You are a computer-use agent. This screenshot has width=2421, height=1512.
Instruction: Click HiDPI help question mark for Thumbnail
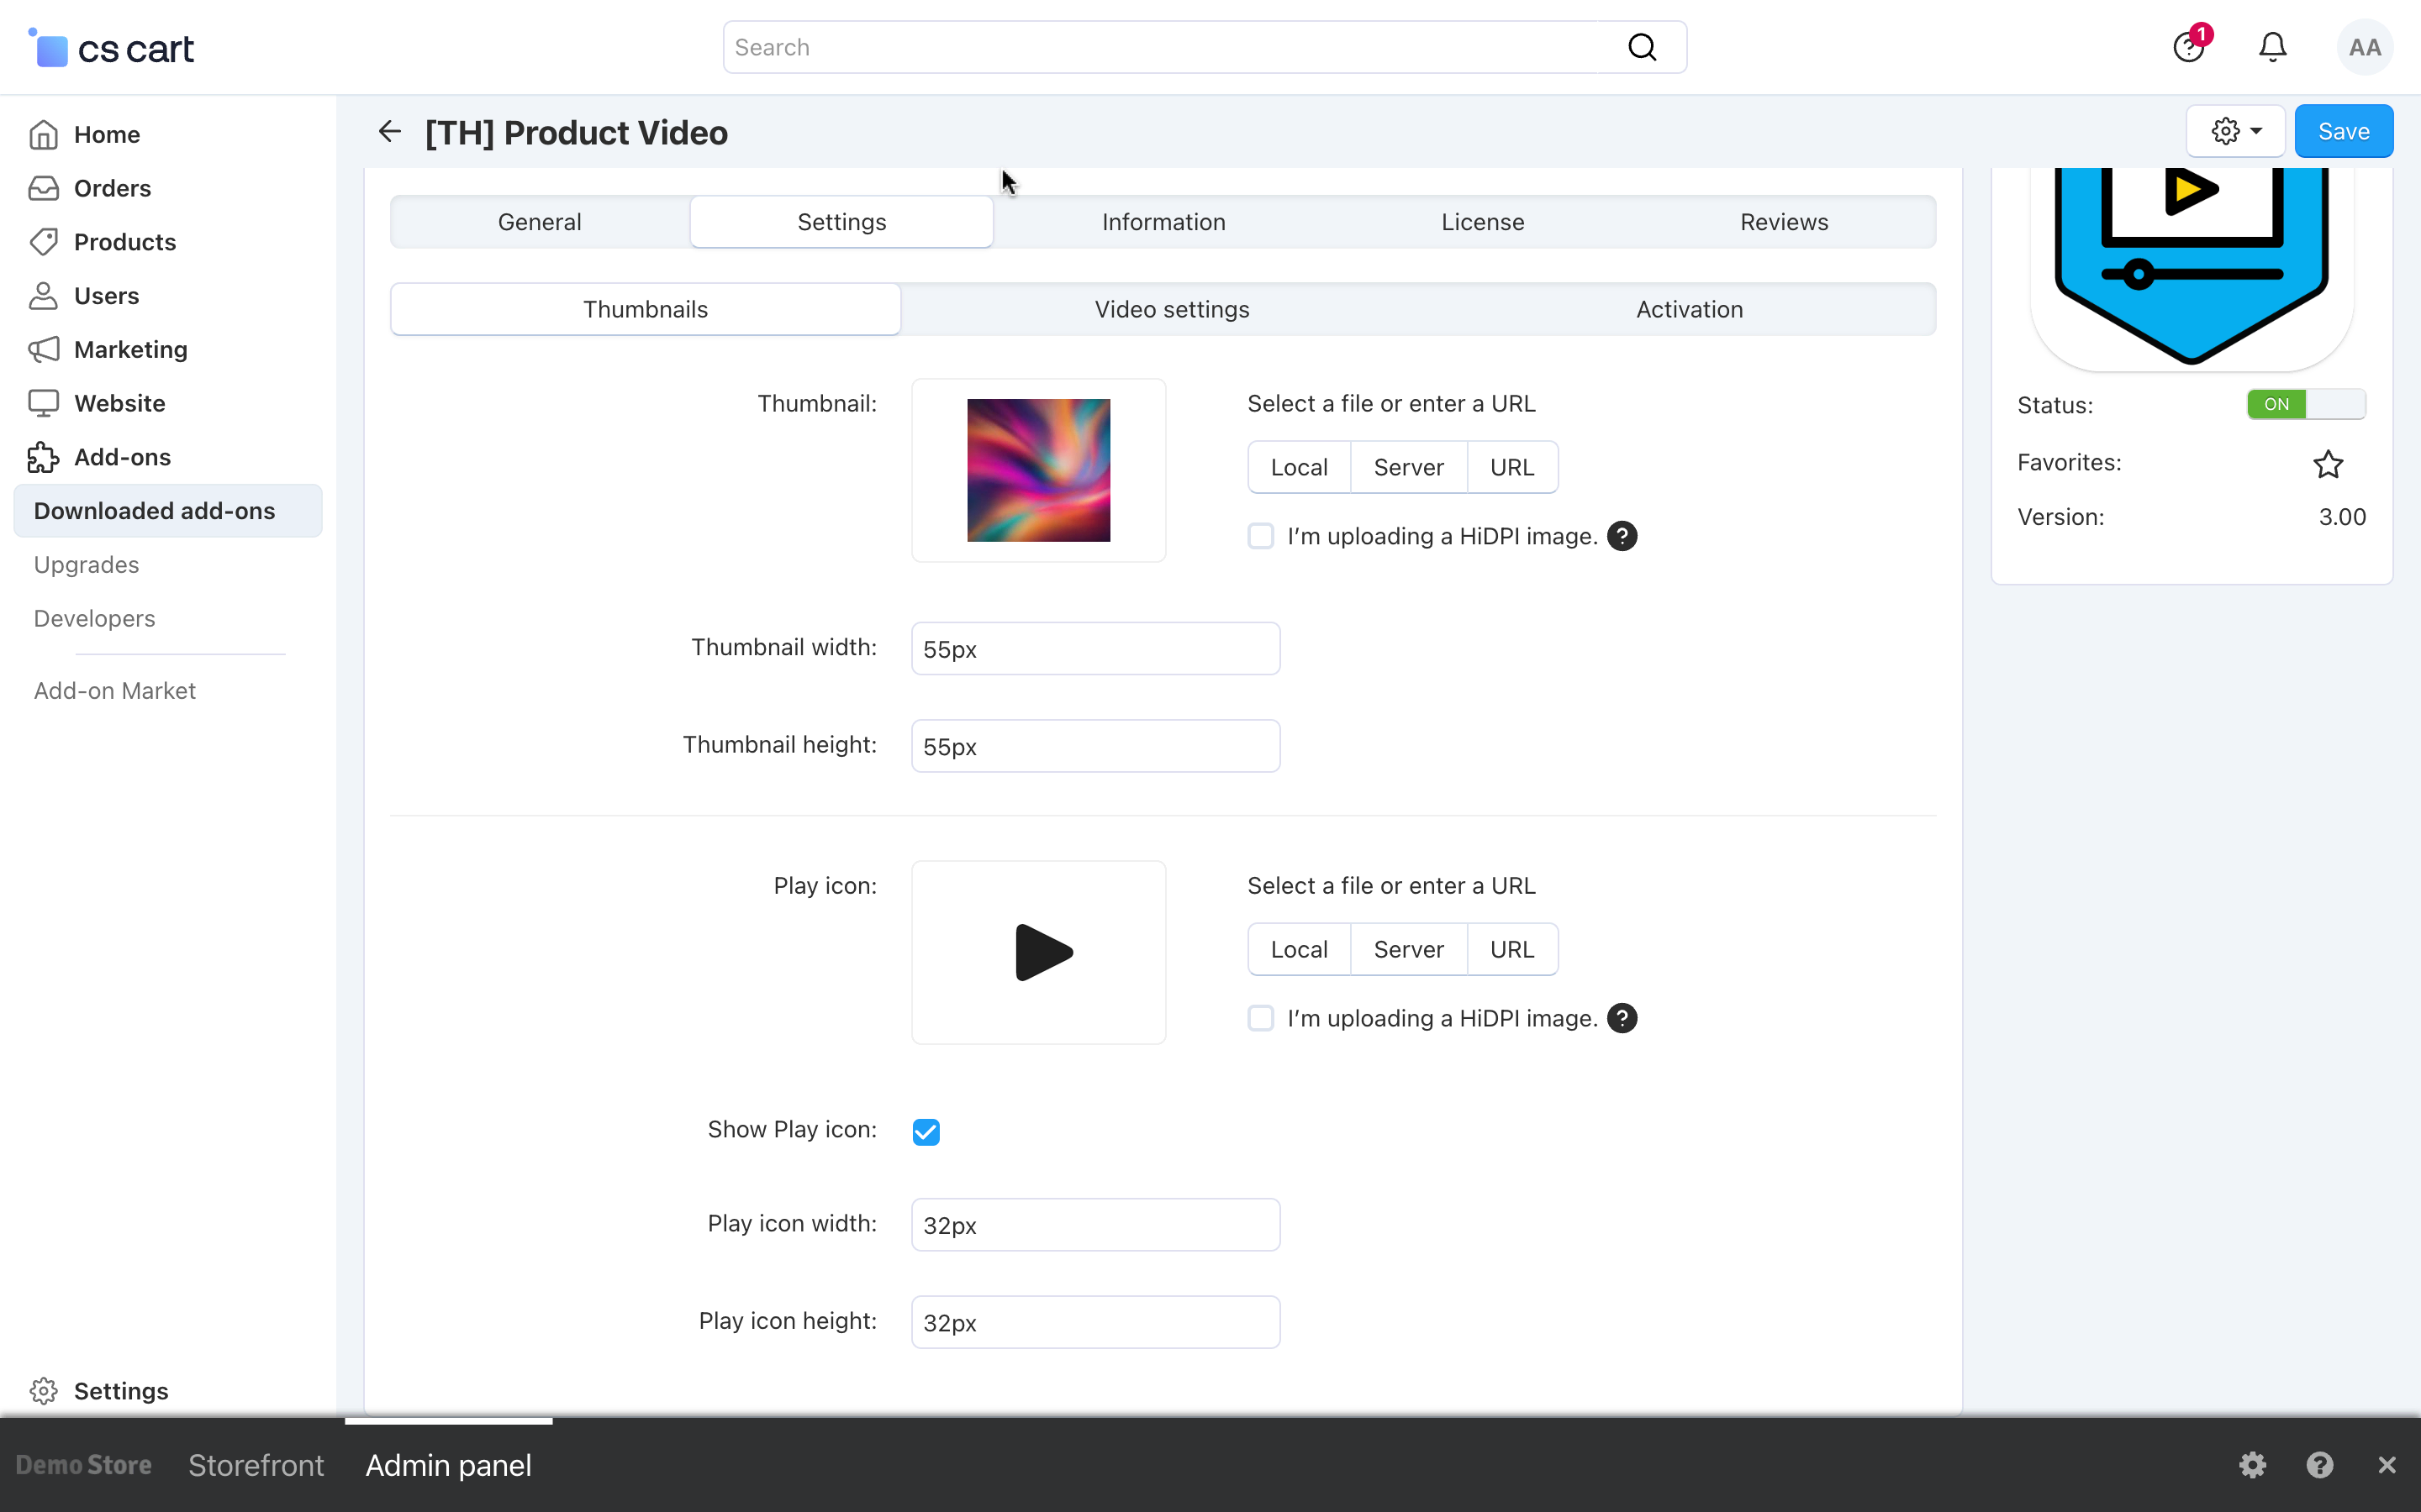pos(1622,536)
